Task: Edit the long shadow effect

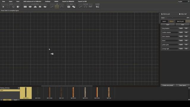Action: (186, 28)
